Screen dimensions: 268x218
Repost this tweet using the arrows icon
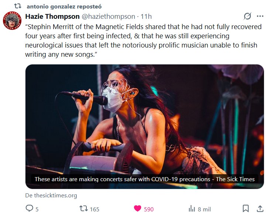coord(84,209)
